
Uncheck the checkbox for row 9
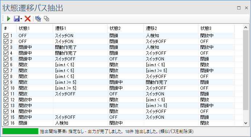point(6,82)
